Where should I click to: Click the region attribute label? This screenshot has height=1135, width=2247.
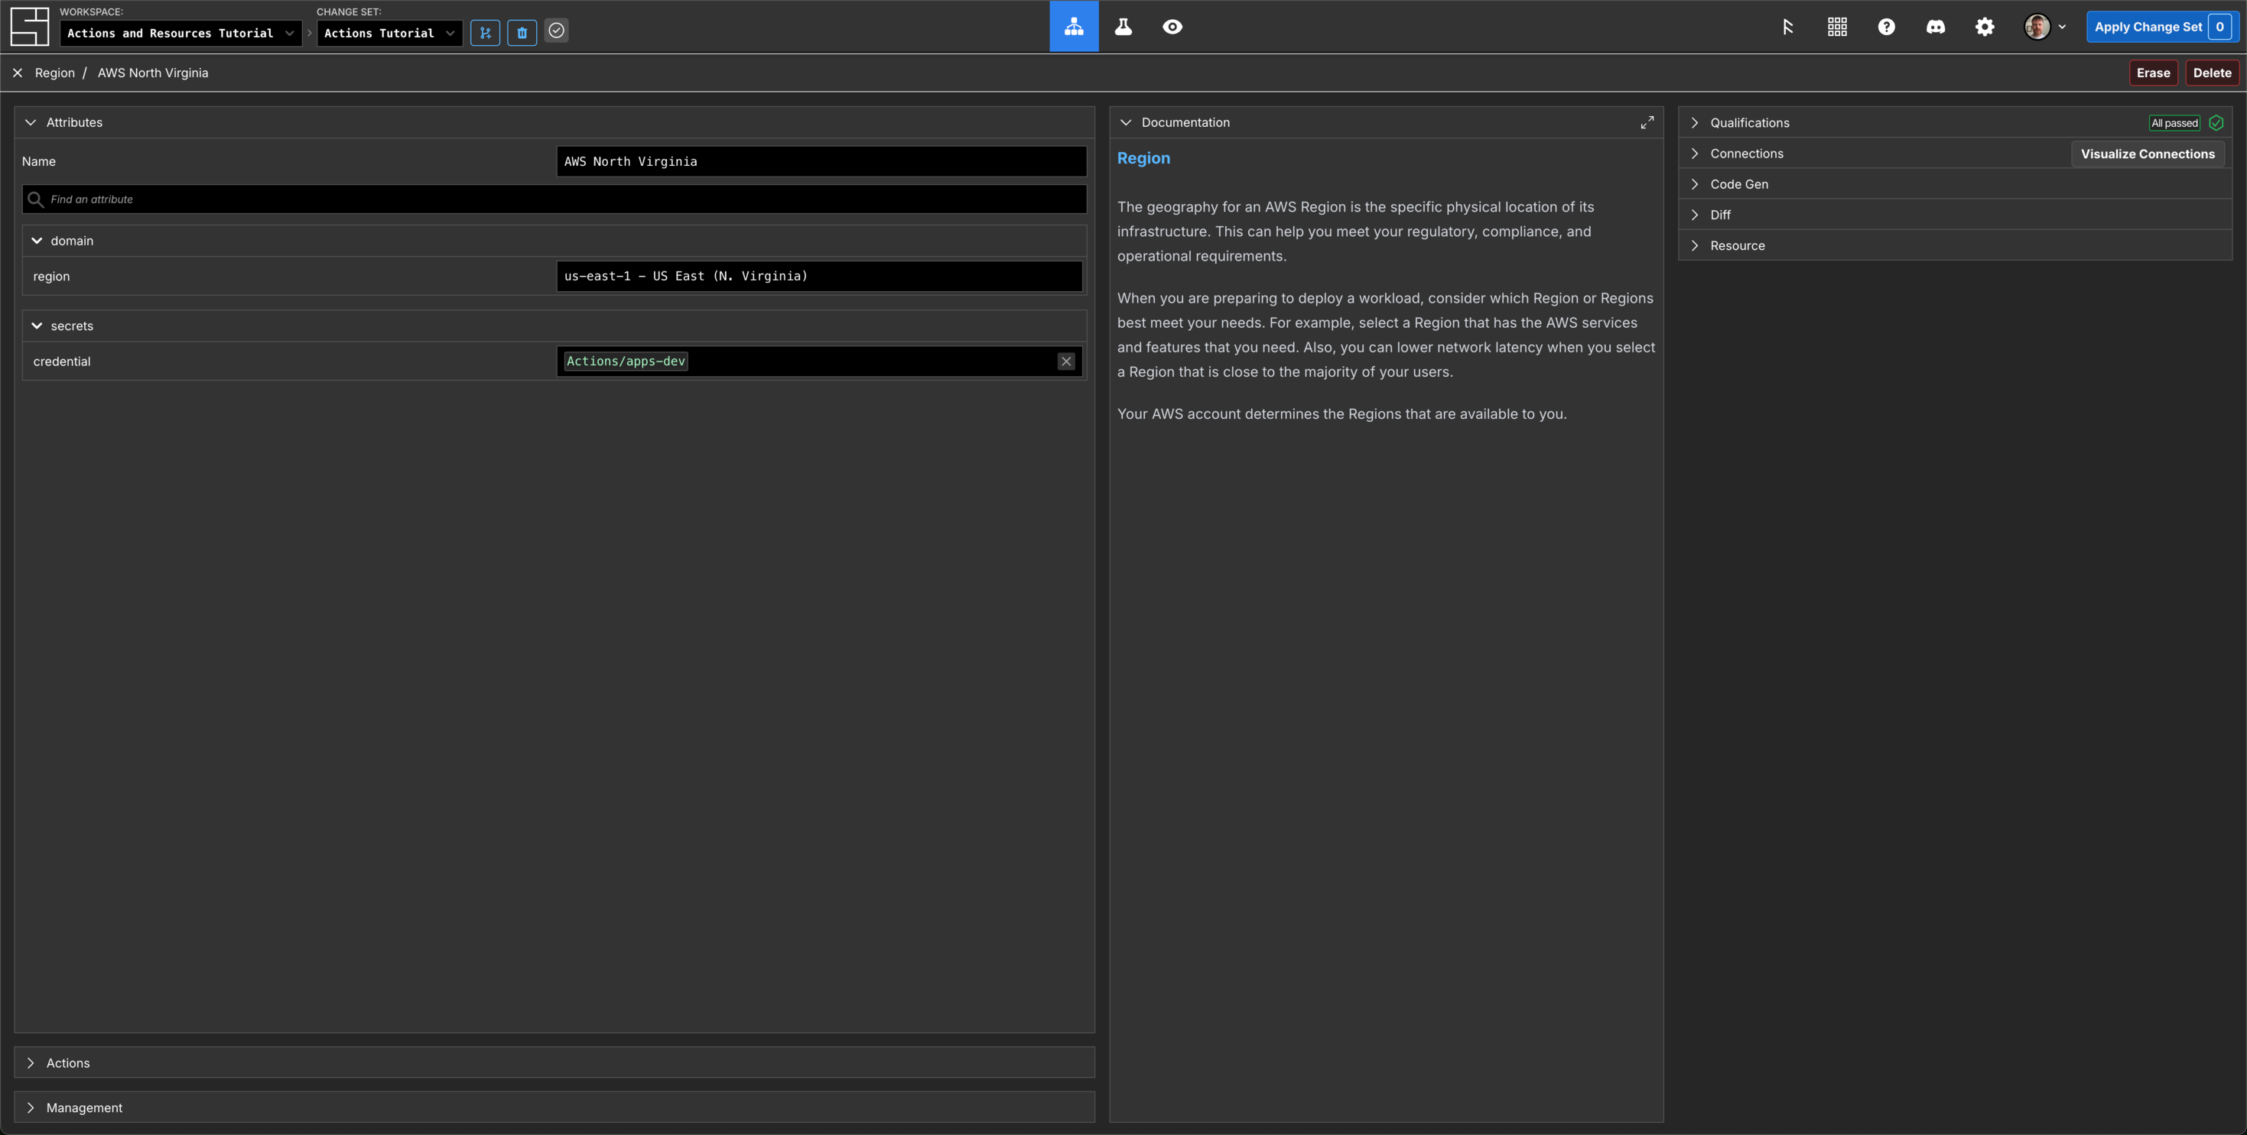51,277
